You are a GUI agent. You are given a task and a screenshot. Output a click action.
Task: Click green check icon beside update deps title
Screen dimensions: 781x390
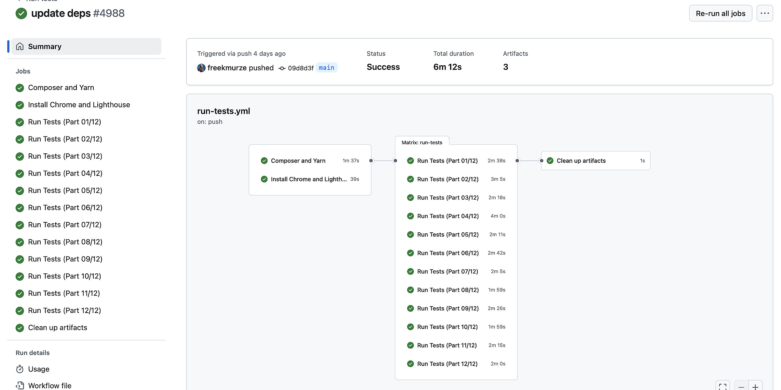21,13
